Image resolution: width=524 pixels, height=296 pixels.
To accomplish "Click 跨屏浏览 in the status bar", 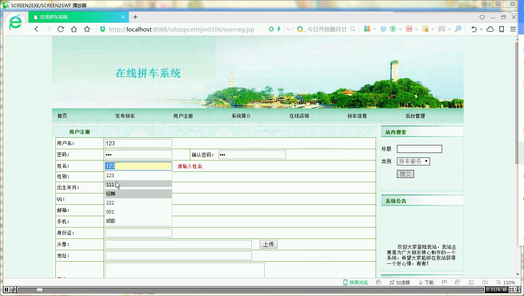I will coord(355,282).
